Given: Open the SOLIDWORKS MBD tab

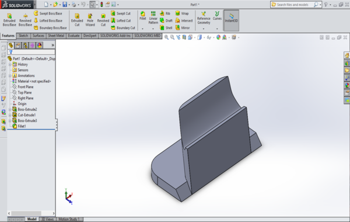Looking at the screenshot, I should click(148, 36).
